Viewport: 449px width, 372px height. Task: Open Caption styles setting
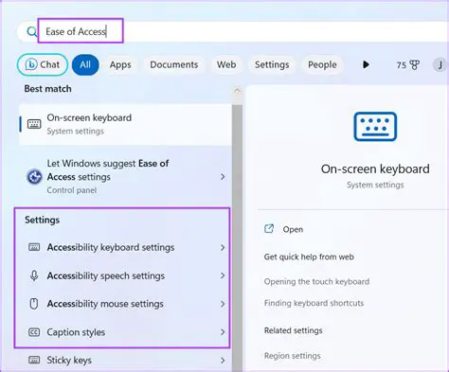click(125, 332)
